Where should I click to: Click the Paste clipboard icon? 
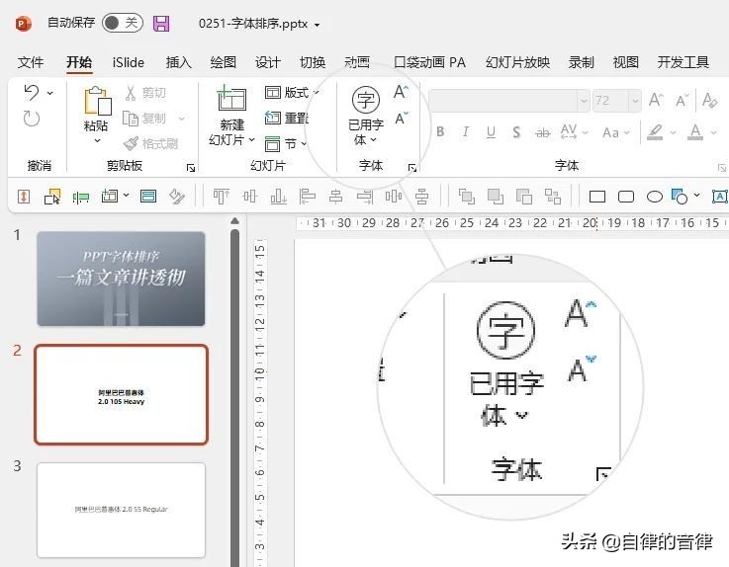click(97, 101)
